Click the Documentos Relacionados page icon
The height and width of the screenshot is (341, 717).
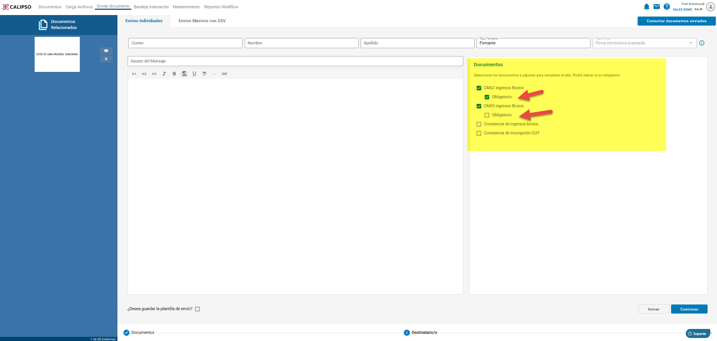click(43, 25)
